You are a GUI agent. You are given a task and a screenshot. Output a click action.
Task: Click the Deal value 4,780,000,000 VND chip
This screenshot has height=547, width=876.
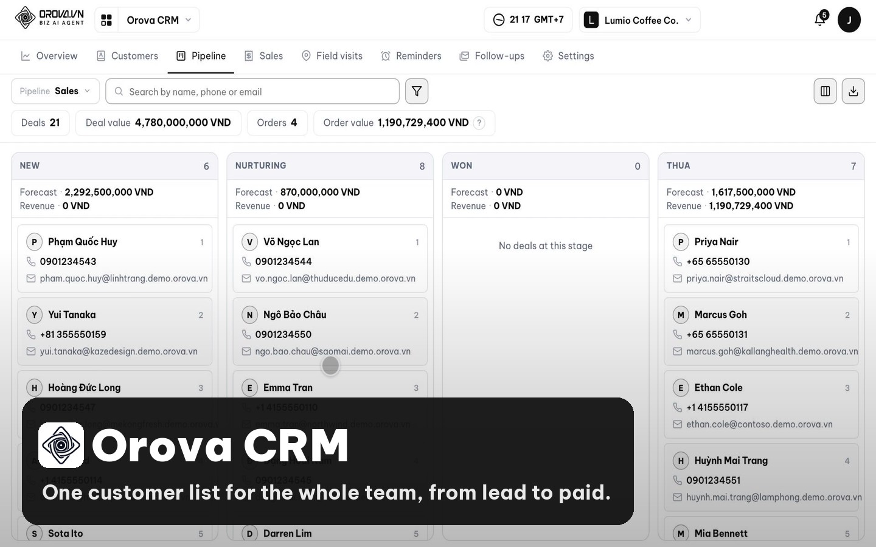[x=158, y=123]
